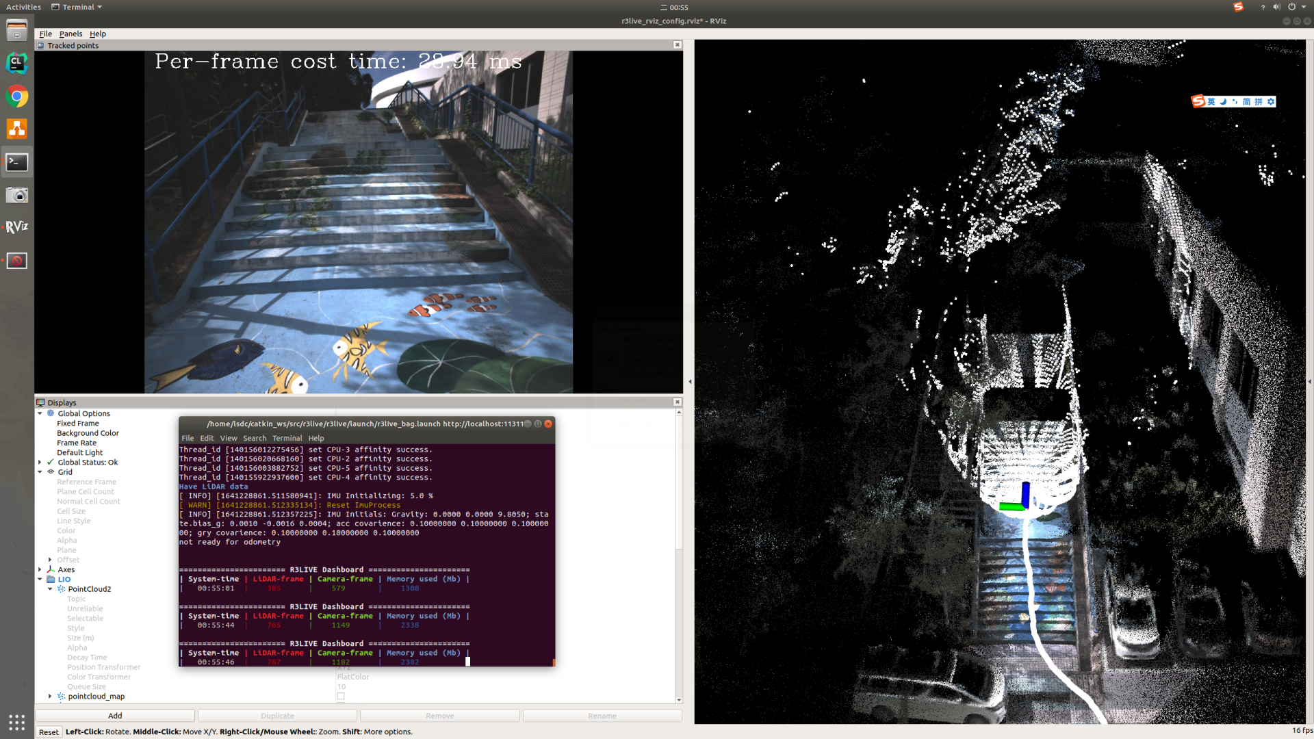
Task: Expand the pointcloud_map display item
Action: click(x=50, y=697)
